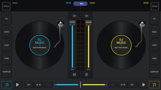Open the left deck PITCH control

click(x=6, y=6)
